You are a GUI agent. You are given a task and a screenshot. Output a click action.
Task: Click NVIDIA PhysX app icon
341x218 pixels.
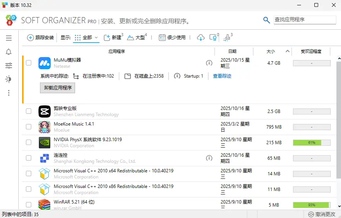[x=45, y=143]
